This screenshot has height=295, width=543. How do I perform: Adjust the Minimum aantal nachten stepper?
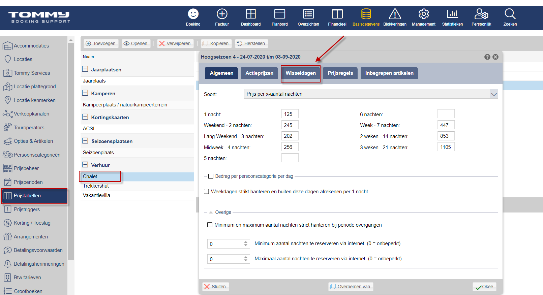click(x=246, y=243)
